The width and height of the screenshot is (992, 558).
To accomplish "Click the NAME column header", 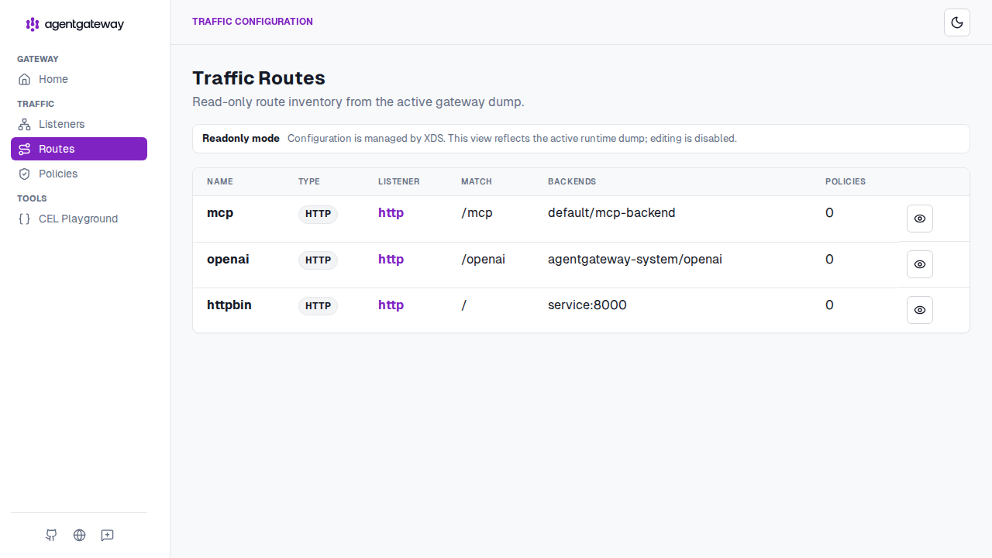I will coord(220,181).
